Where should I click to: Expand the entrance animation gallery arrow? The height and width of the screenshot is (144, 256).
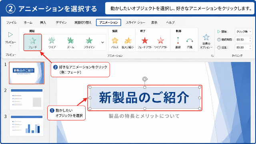coord(102,42)
